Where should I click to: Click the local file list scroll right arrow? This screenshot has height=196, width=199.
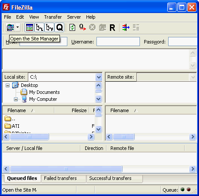tap(91, 136)
